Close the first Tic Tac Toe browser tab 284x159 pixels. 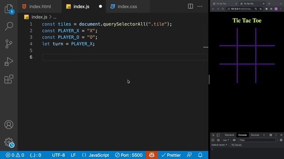(x=236, y=4)
